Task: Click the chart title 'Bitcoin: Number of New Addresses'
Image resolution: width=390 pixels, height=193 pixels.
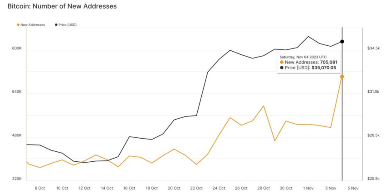Action: pyautogui.click(x=62, y=6)
